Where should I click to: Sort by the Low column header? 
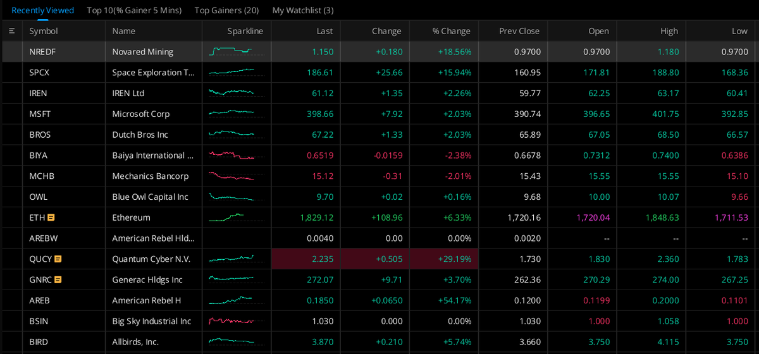pos(739,31)
